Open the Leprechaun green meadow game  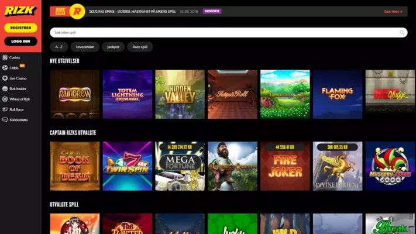(x=285, y=94)
